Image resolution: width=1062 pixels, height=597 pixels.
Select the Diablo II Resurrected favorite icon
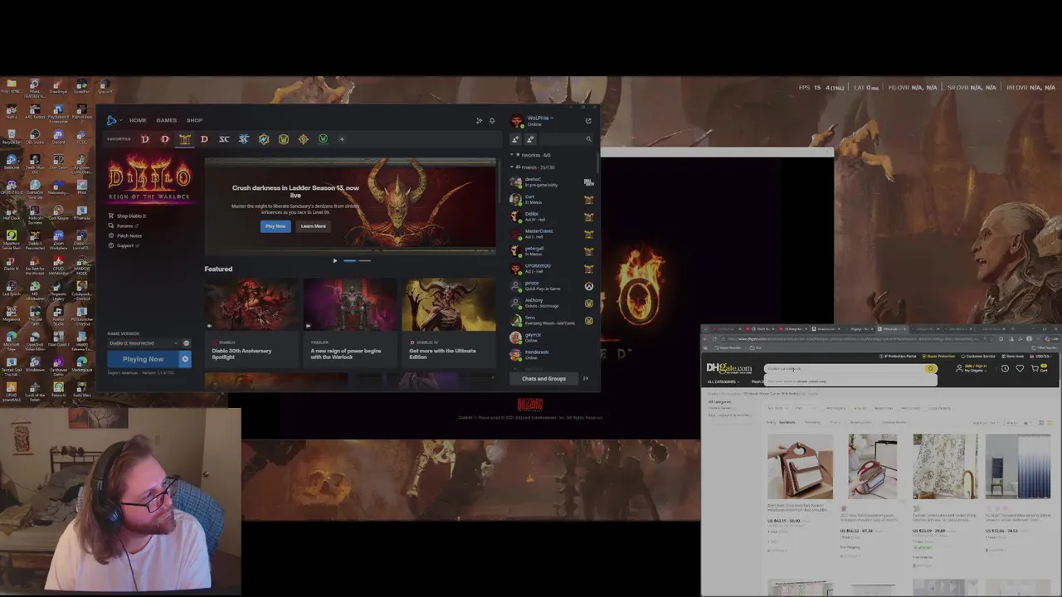(x=184, y=139)
